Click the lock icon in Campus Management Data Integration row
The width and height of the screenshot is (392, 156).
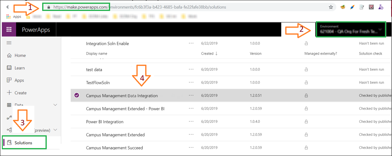point(306,96)
